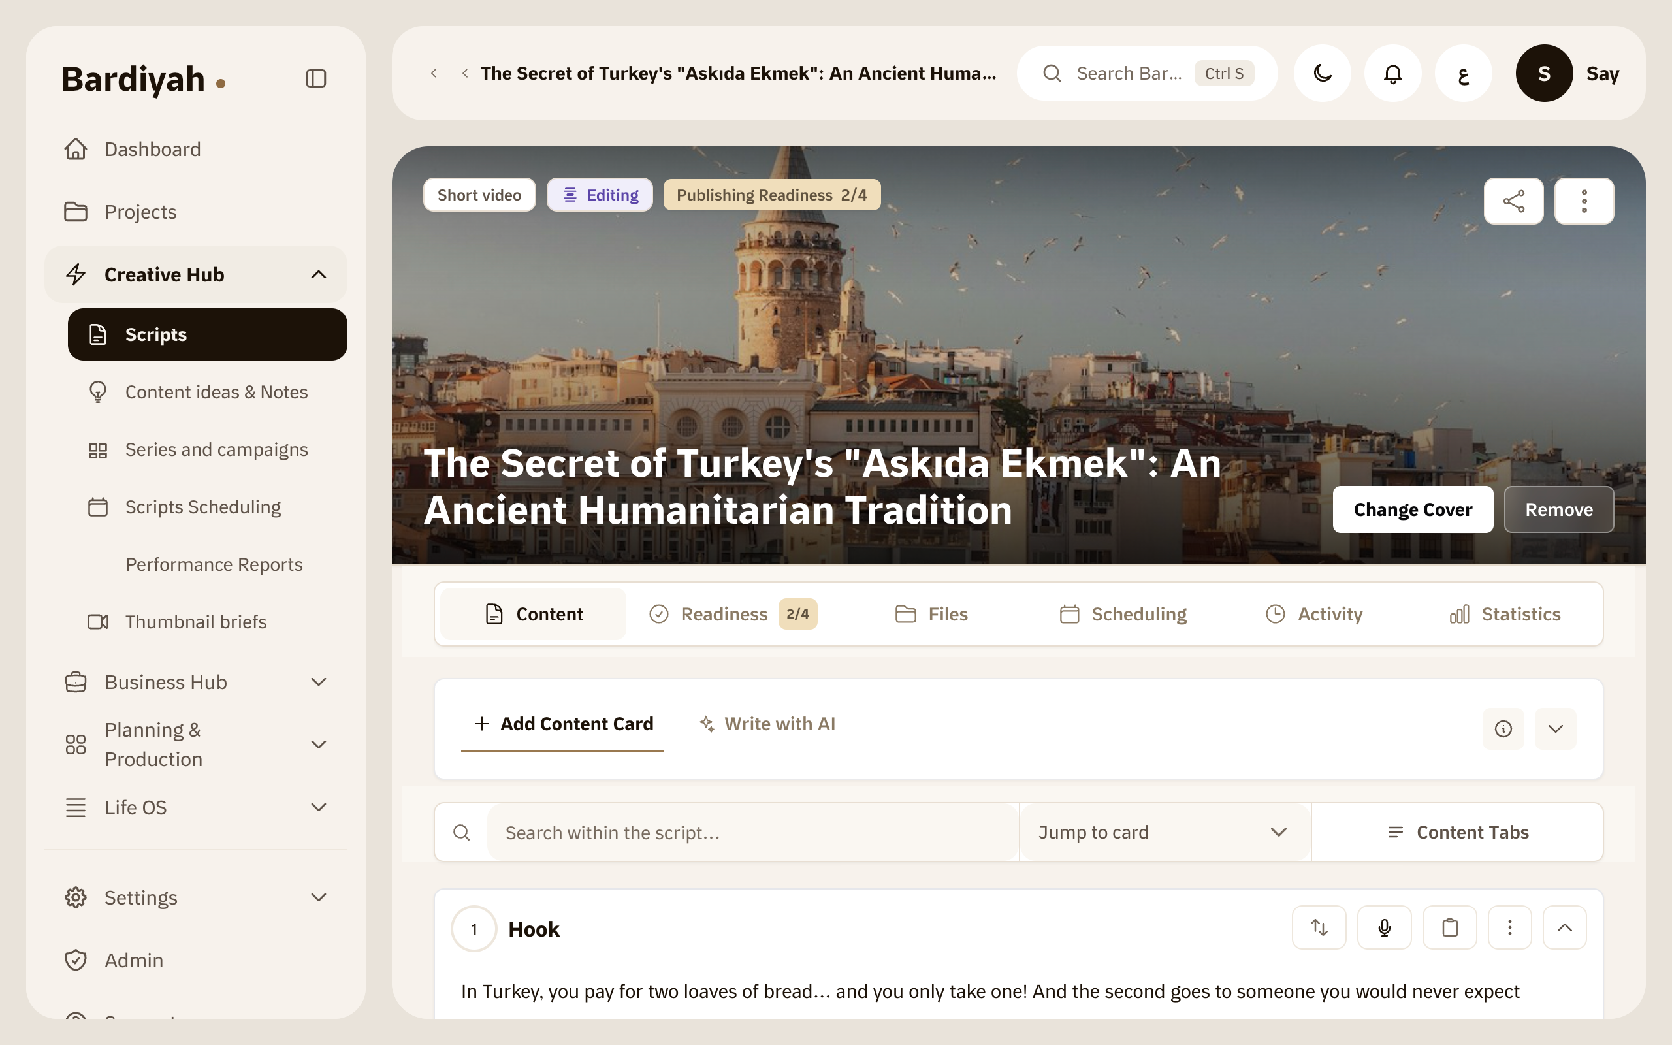Switch to the Files tab

931,614
